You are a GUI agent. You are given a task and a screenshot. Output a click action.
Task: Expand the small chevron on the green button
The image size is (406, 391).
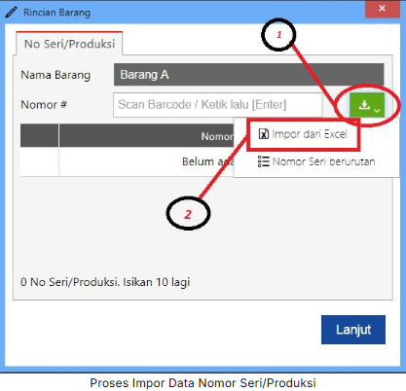coord(377,111)
